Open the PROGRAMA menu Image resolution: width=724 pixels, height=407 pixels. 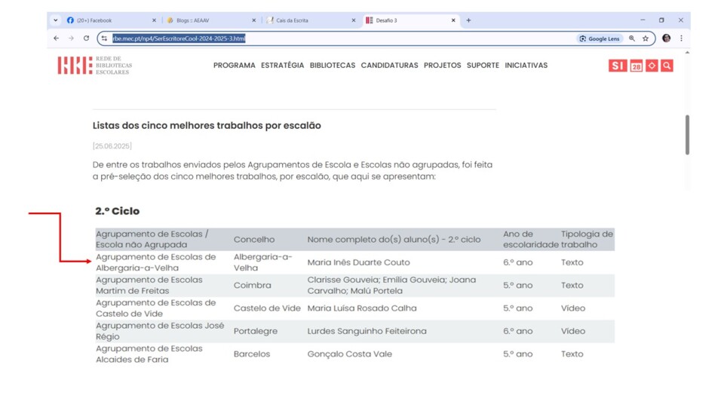point(234,66)
